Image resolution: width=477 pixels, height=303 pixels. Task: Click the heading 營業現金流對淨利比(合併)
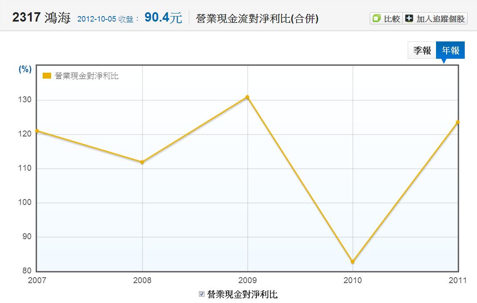(x=257, y=19)
